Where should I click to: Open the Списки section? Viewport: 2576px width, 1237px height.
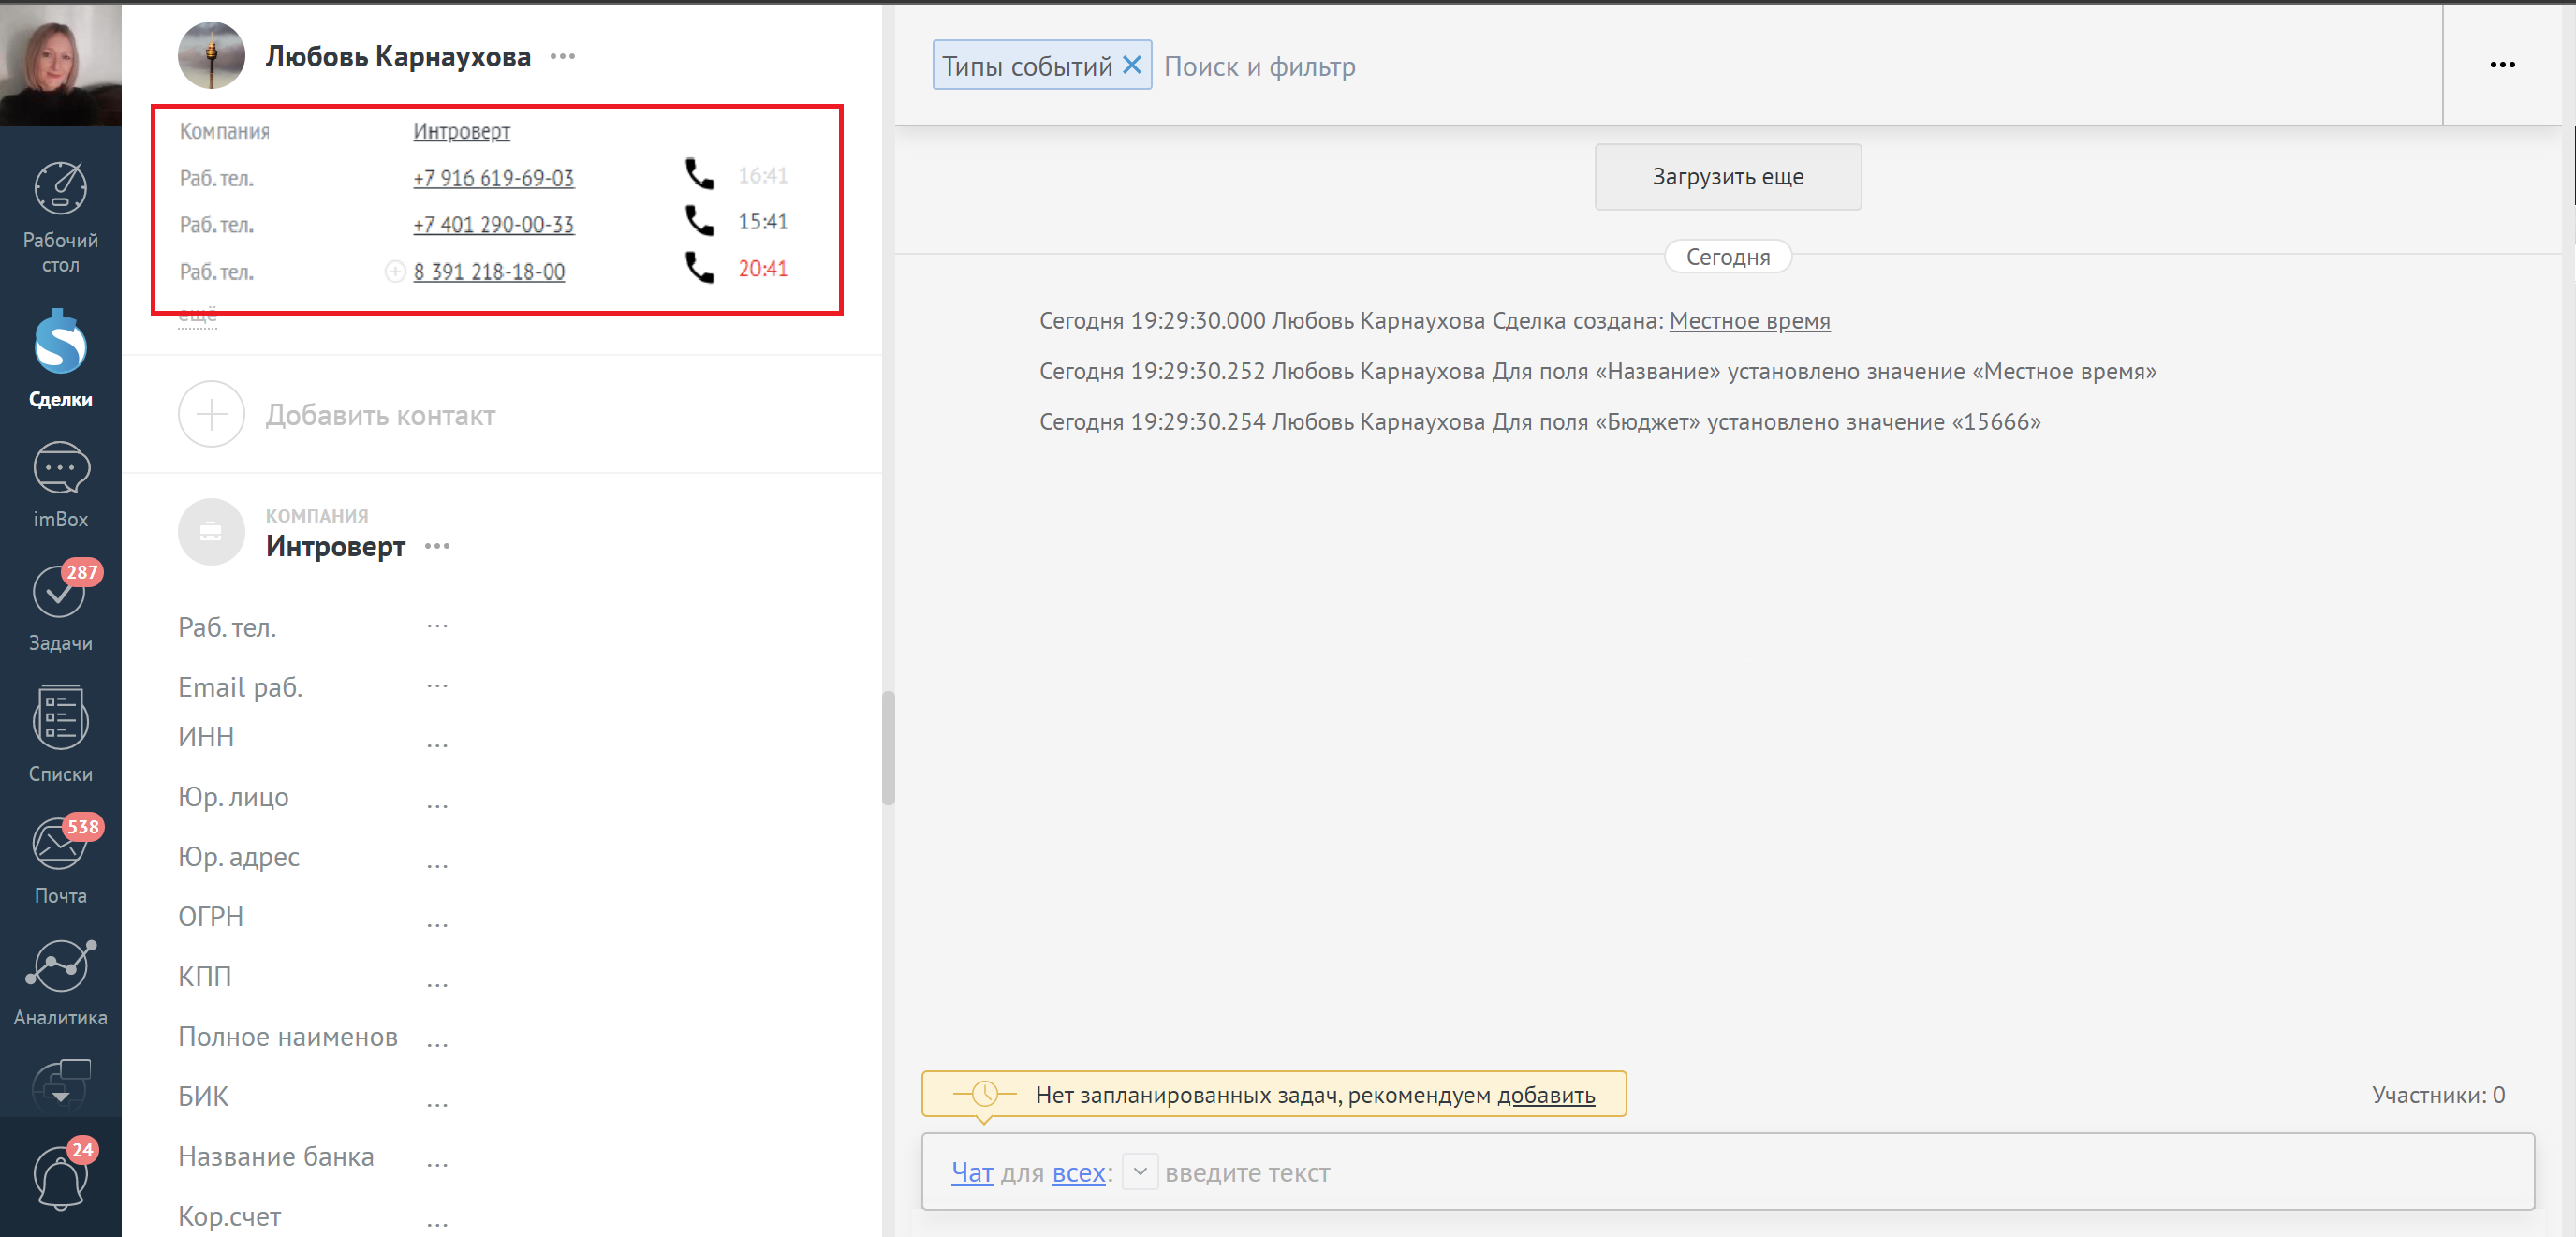(60, 734)
